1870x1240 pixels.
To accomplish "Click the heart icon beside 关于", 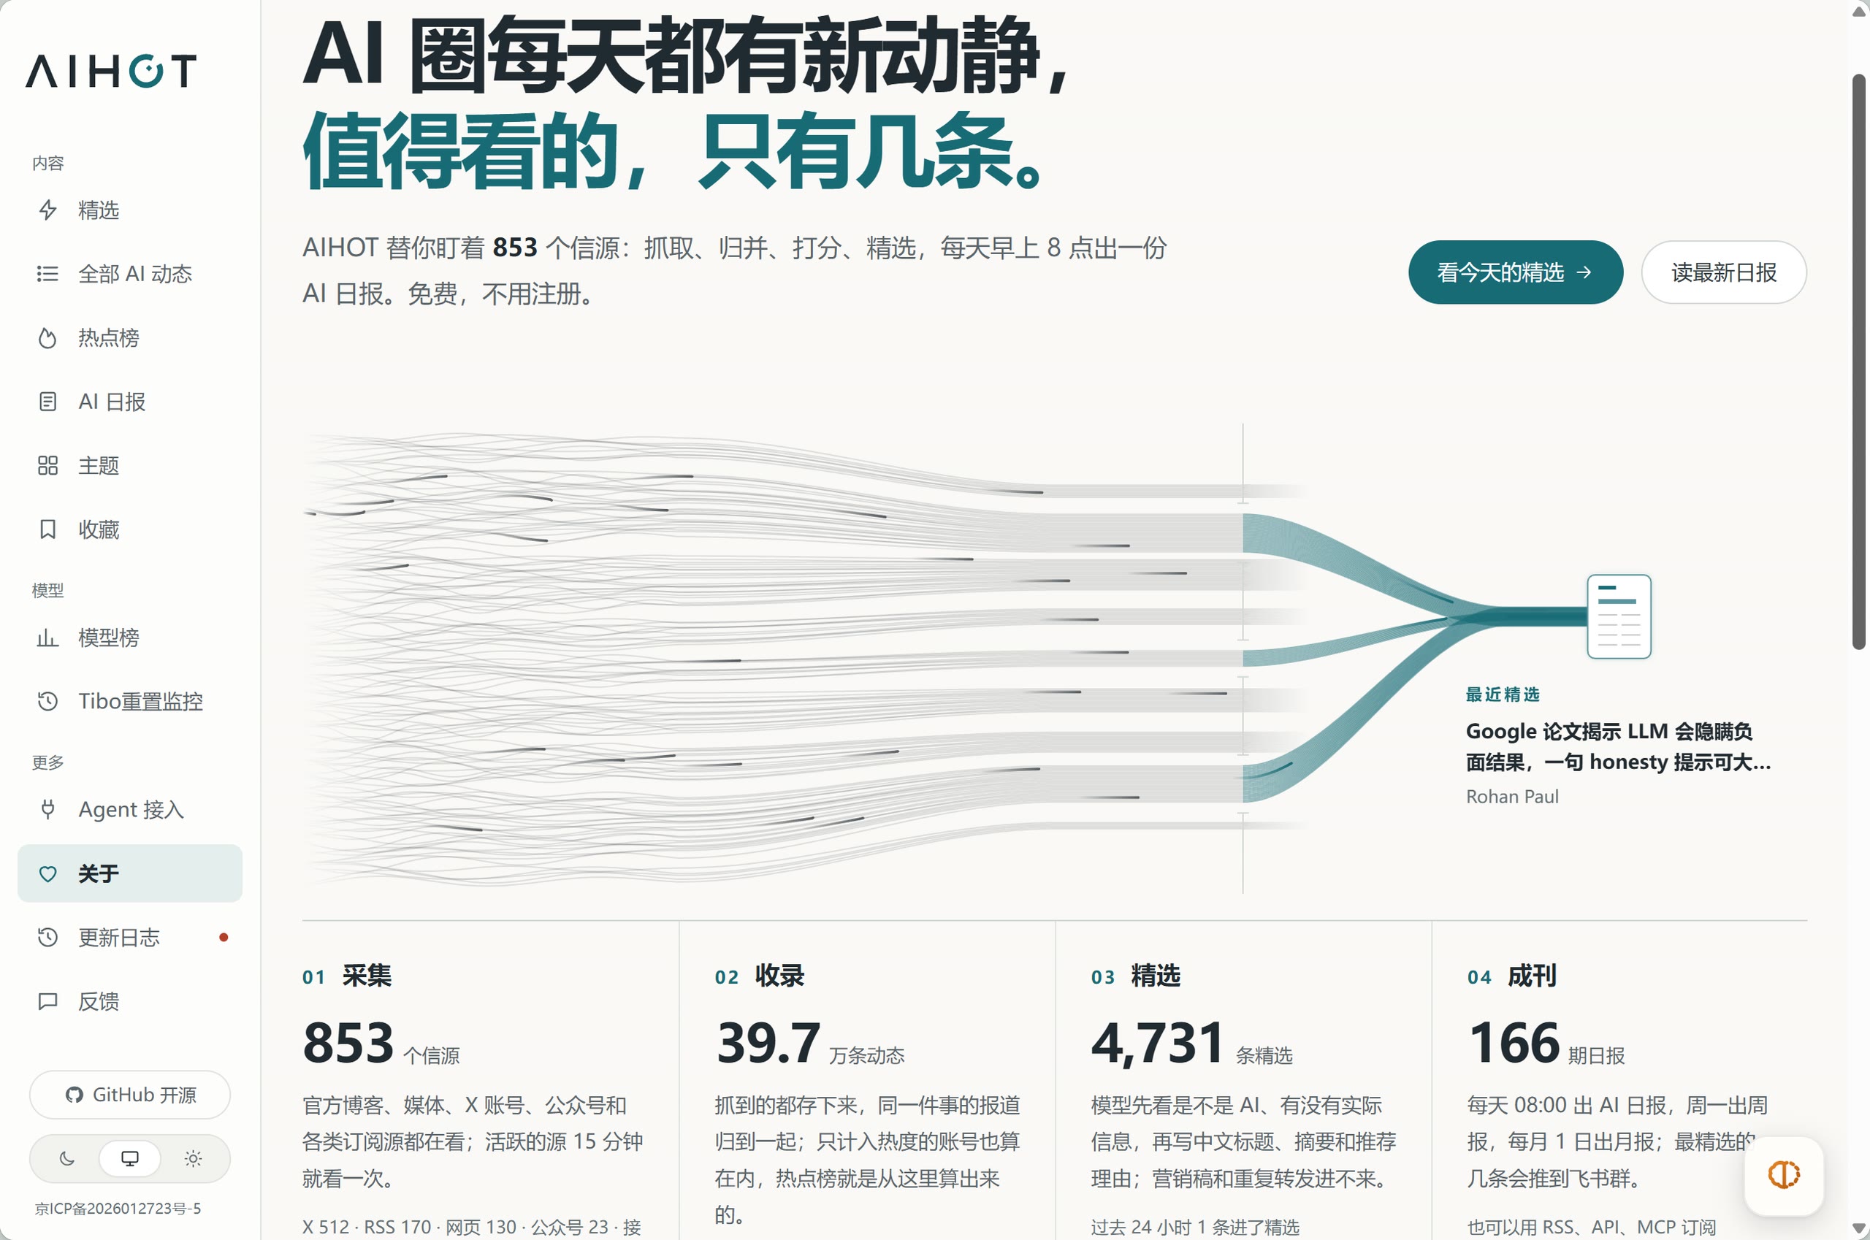I will [48, 873].
